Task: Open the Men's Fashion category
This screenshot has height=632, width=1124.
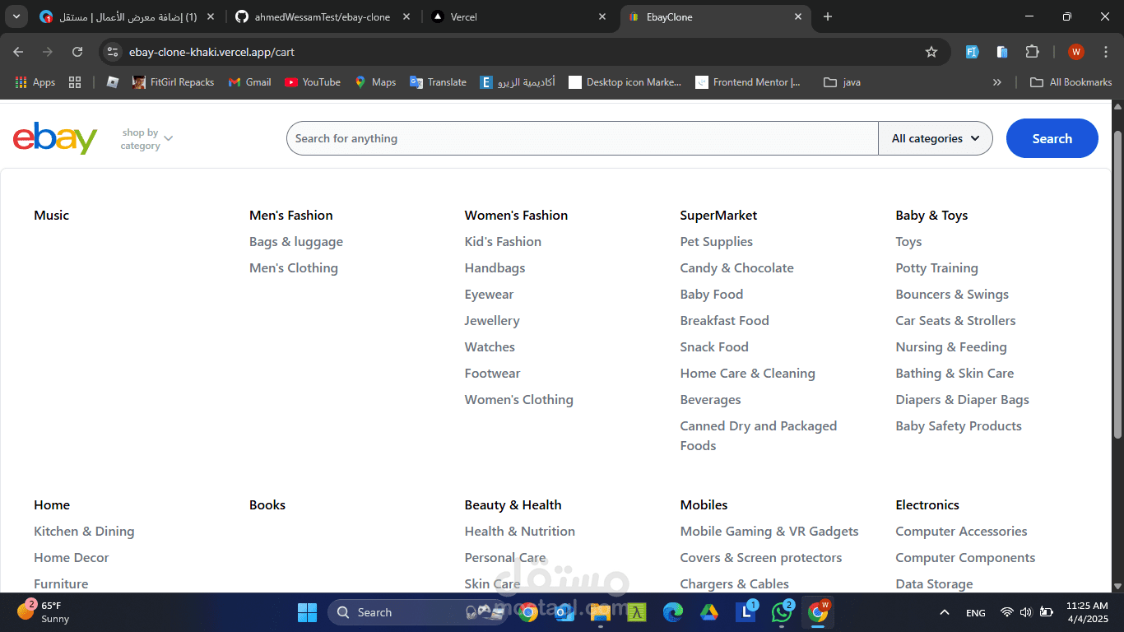Action: coord(291,216)
